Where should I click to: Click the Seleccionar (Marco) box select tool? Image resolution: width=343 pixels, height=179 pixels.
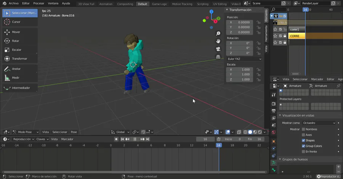pyautogui.click(x=20, y=13)
